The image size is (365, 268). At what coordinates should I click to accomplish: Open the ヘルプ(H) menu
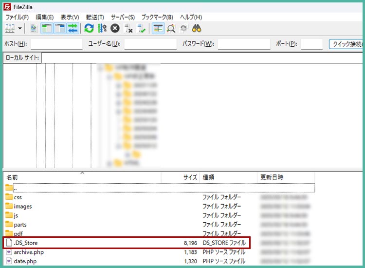point(191,17)
